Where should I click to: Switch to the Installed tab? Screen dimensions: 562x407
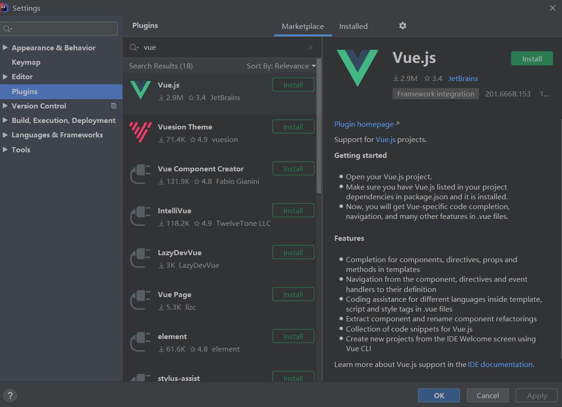[x=353, y=26]
